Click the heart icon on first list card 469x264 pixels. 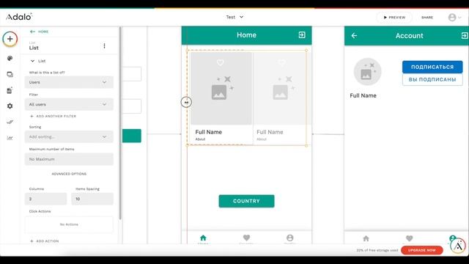point(221,62)
